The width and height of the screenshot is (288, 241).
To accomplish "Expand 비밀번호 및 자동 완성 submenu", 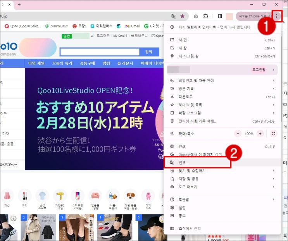I will pyautogui.click(x=222, y=80).
